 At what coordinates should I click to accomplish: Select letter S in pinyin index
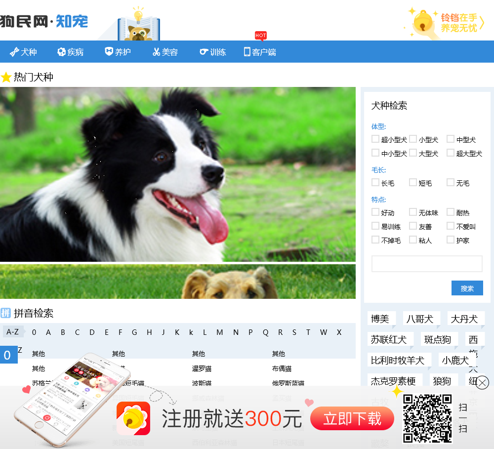pos(294,332)
